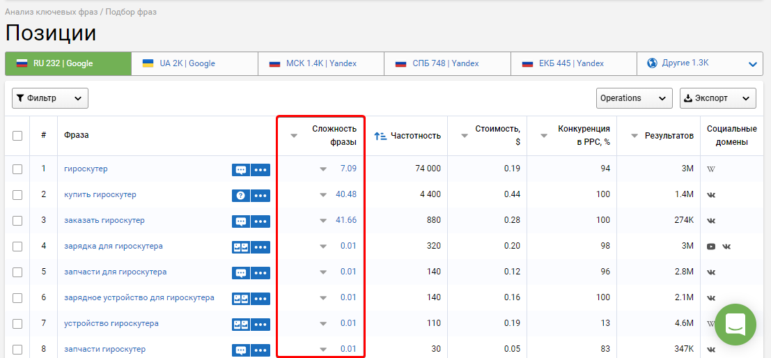Open the устройство гироскутера phrase link

(111, 323)
